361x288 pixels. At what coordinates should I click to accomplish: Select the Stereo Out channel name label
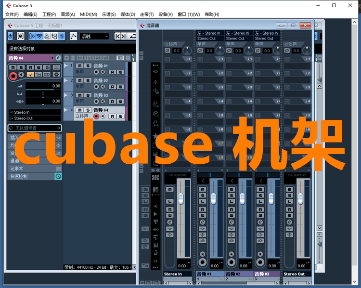click(297, 274)
